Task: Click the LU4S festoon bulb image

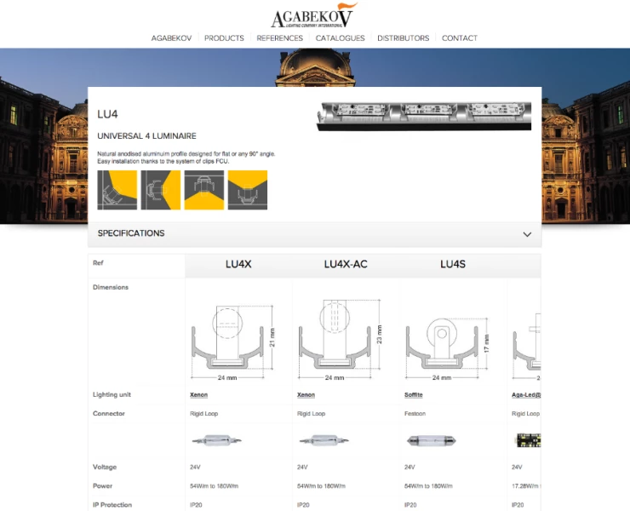Action: click(431, 441)
